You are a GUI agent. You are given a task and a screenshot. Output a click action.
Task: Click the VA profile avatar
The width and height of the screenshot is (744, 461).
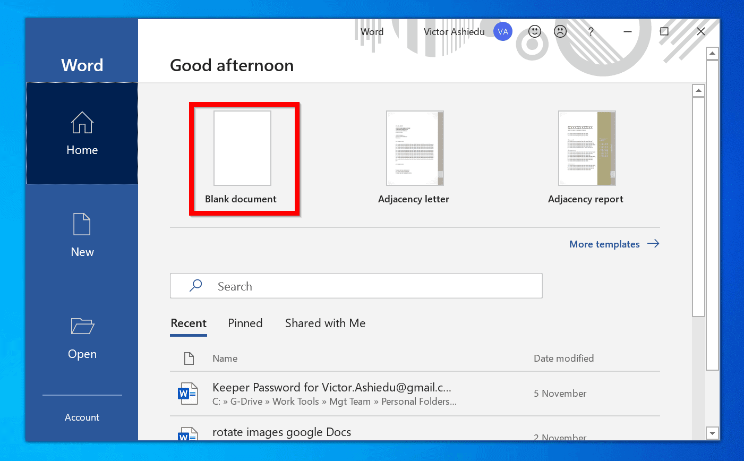click(502, 31)
